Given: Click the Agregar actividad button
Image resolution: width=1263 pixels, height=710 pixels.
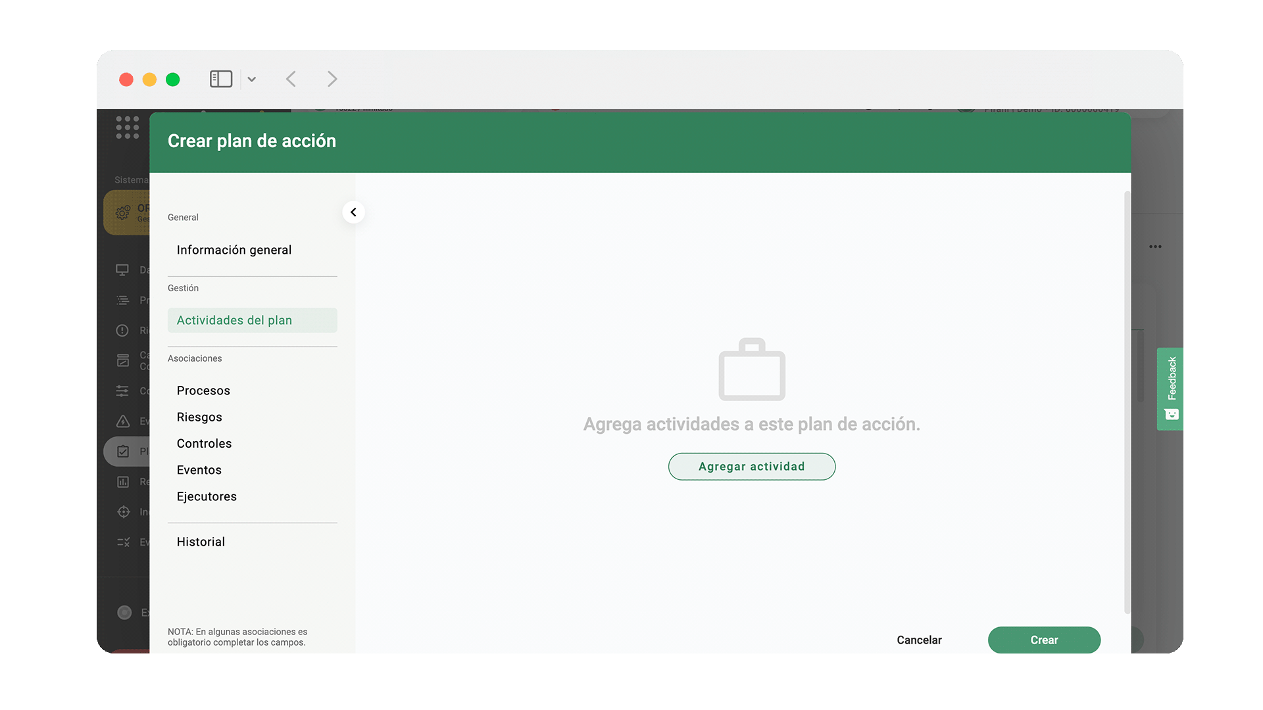Looking at the screenshot, I should (x=751, y=466).
